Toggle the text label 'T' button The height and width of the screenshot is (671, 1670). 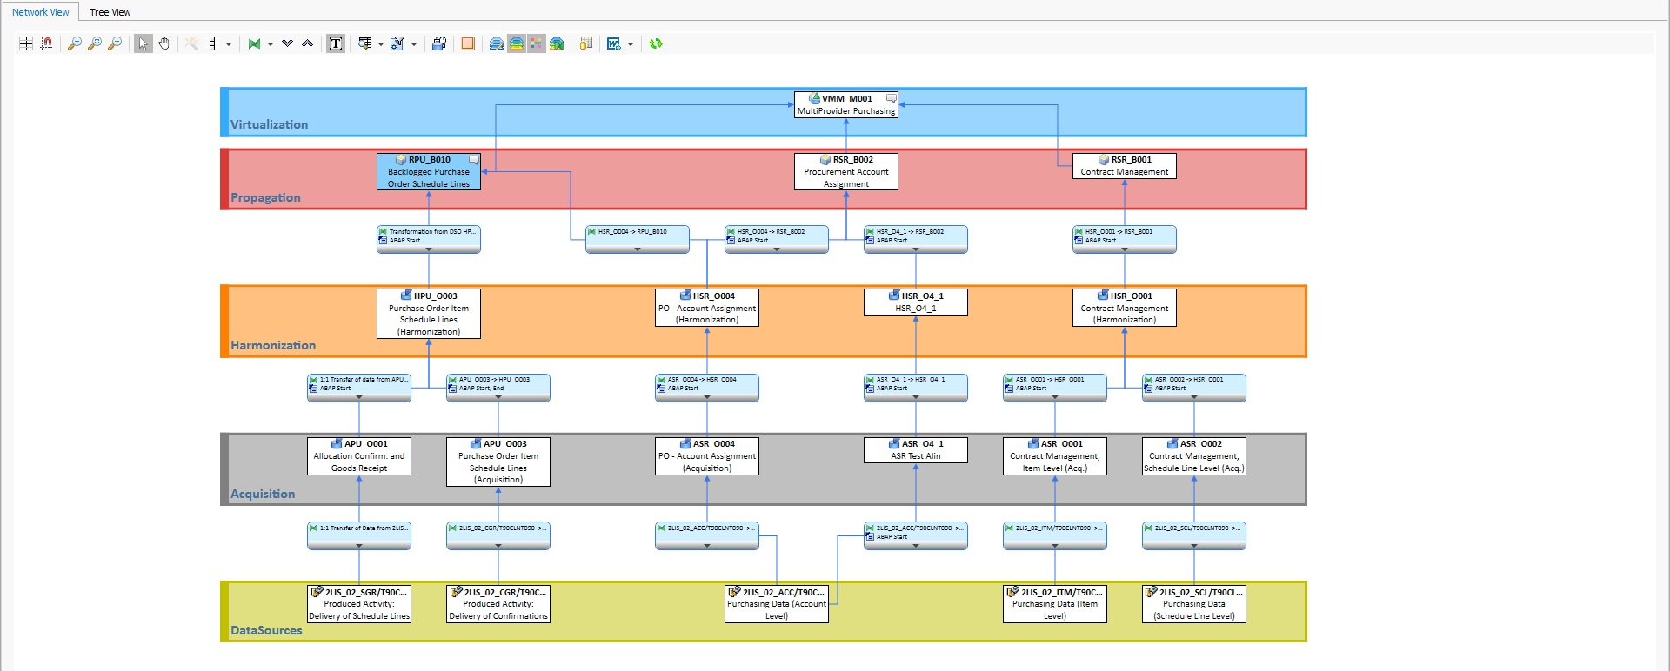tap(336, 43)
